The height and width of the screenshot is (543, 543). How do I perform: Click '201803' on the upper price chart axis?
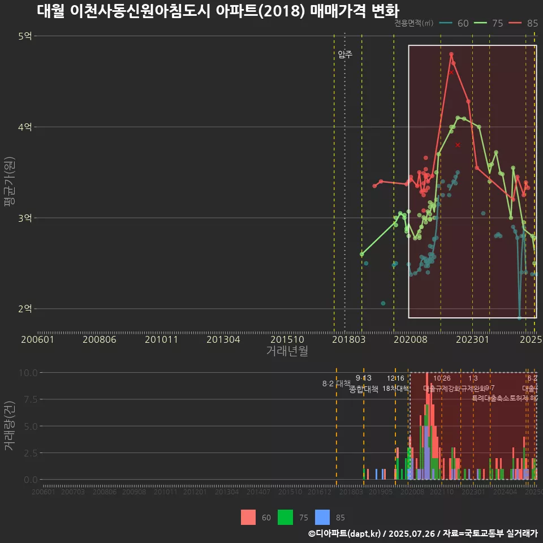349,339
